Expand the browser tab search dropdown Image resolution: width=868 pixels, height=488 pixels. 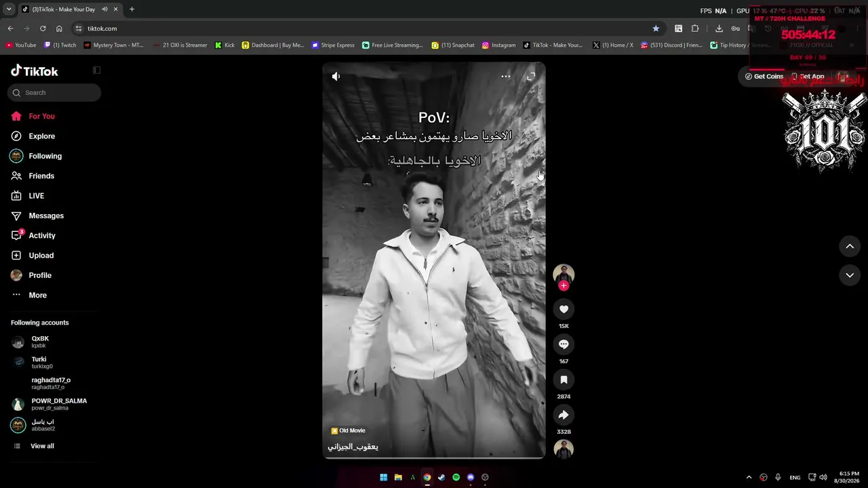point(9,9)
